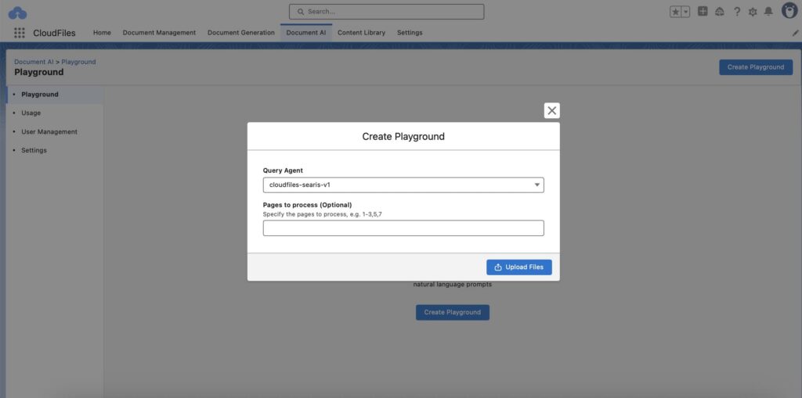Click the Create Playground button below the prompts text

(x=452, y=312)
